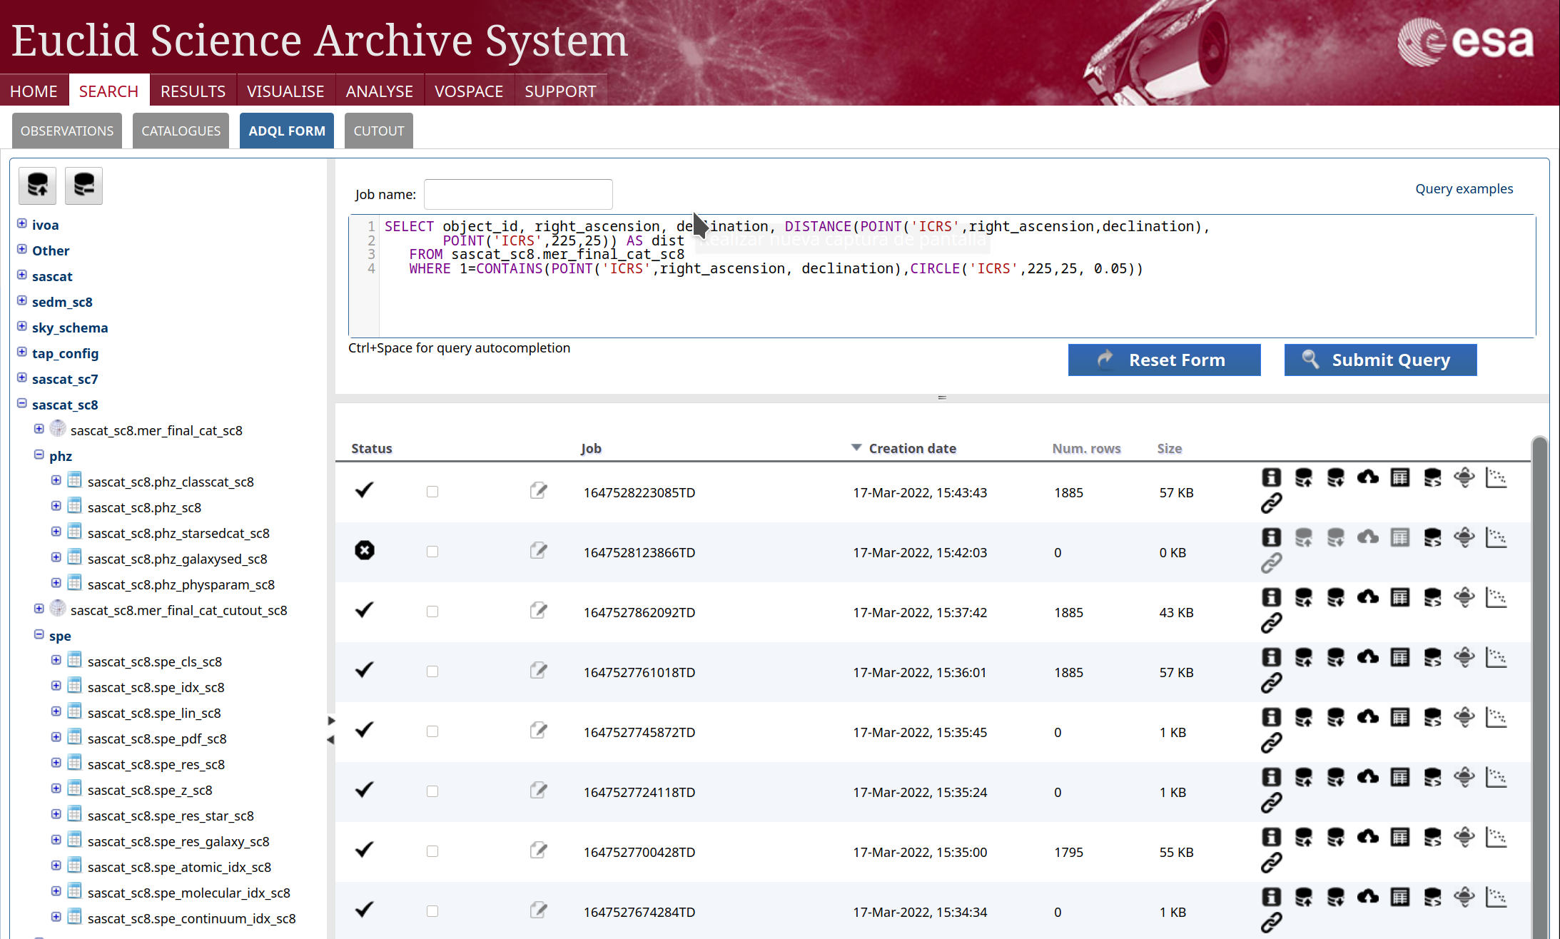
Task: Open the VOSPACE menu
Action: coord(469,91)
